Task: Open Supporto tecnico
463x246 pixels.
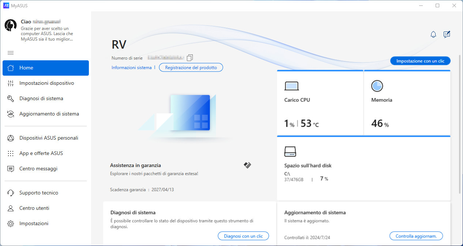Action: [46, 193]
